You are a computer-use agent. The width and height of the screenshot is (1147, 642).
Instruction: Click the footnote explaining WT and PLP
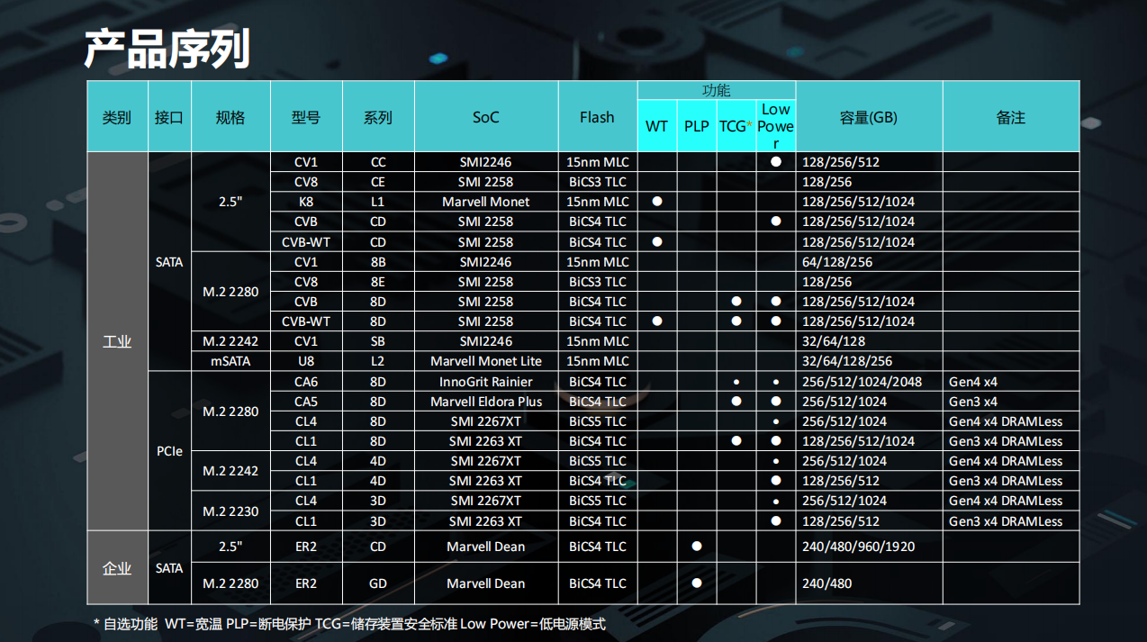pyautogui.click(x=349, y=624)
